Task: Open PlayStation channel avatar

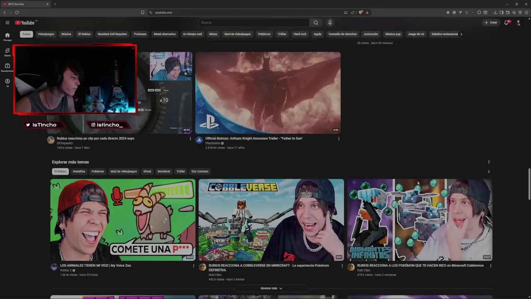Action: (x=199, y=140)
